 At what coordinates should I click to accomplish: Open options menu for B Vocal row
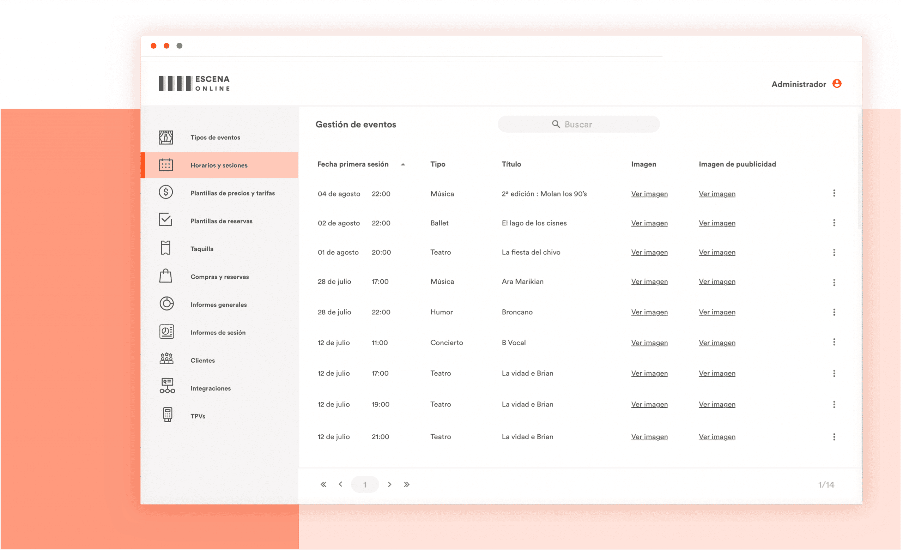click(x=835, y=342)
